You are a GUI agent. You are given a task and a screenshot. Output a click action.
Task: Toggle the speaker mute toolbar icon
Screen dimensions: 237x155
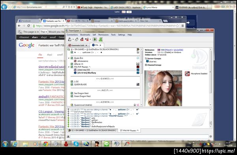pos(87,39)
